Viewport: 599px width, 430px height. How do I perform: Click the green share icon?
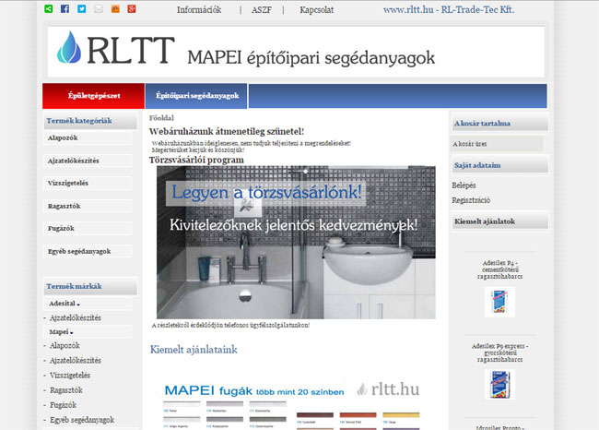[x=49, y=9]
